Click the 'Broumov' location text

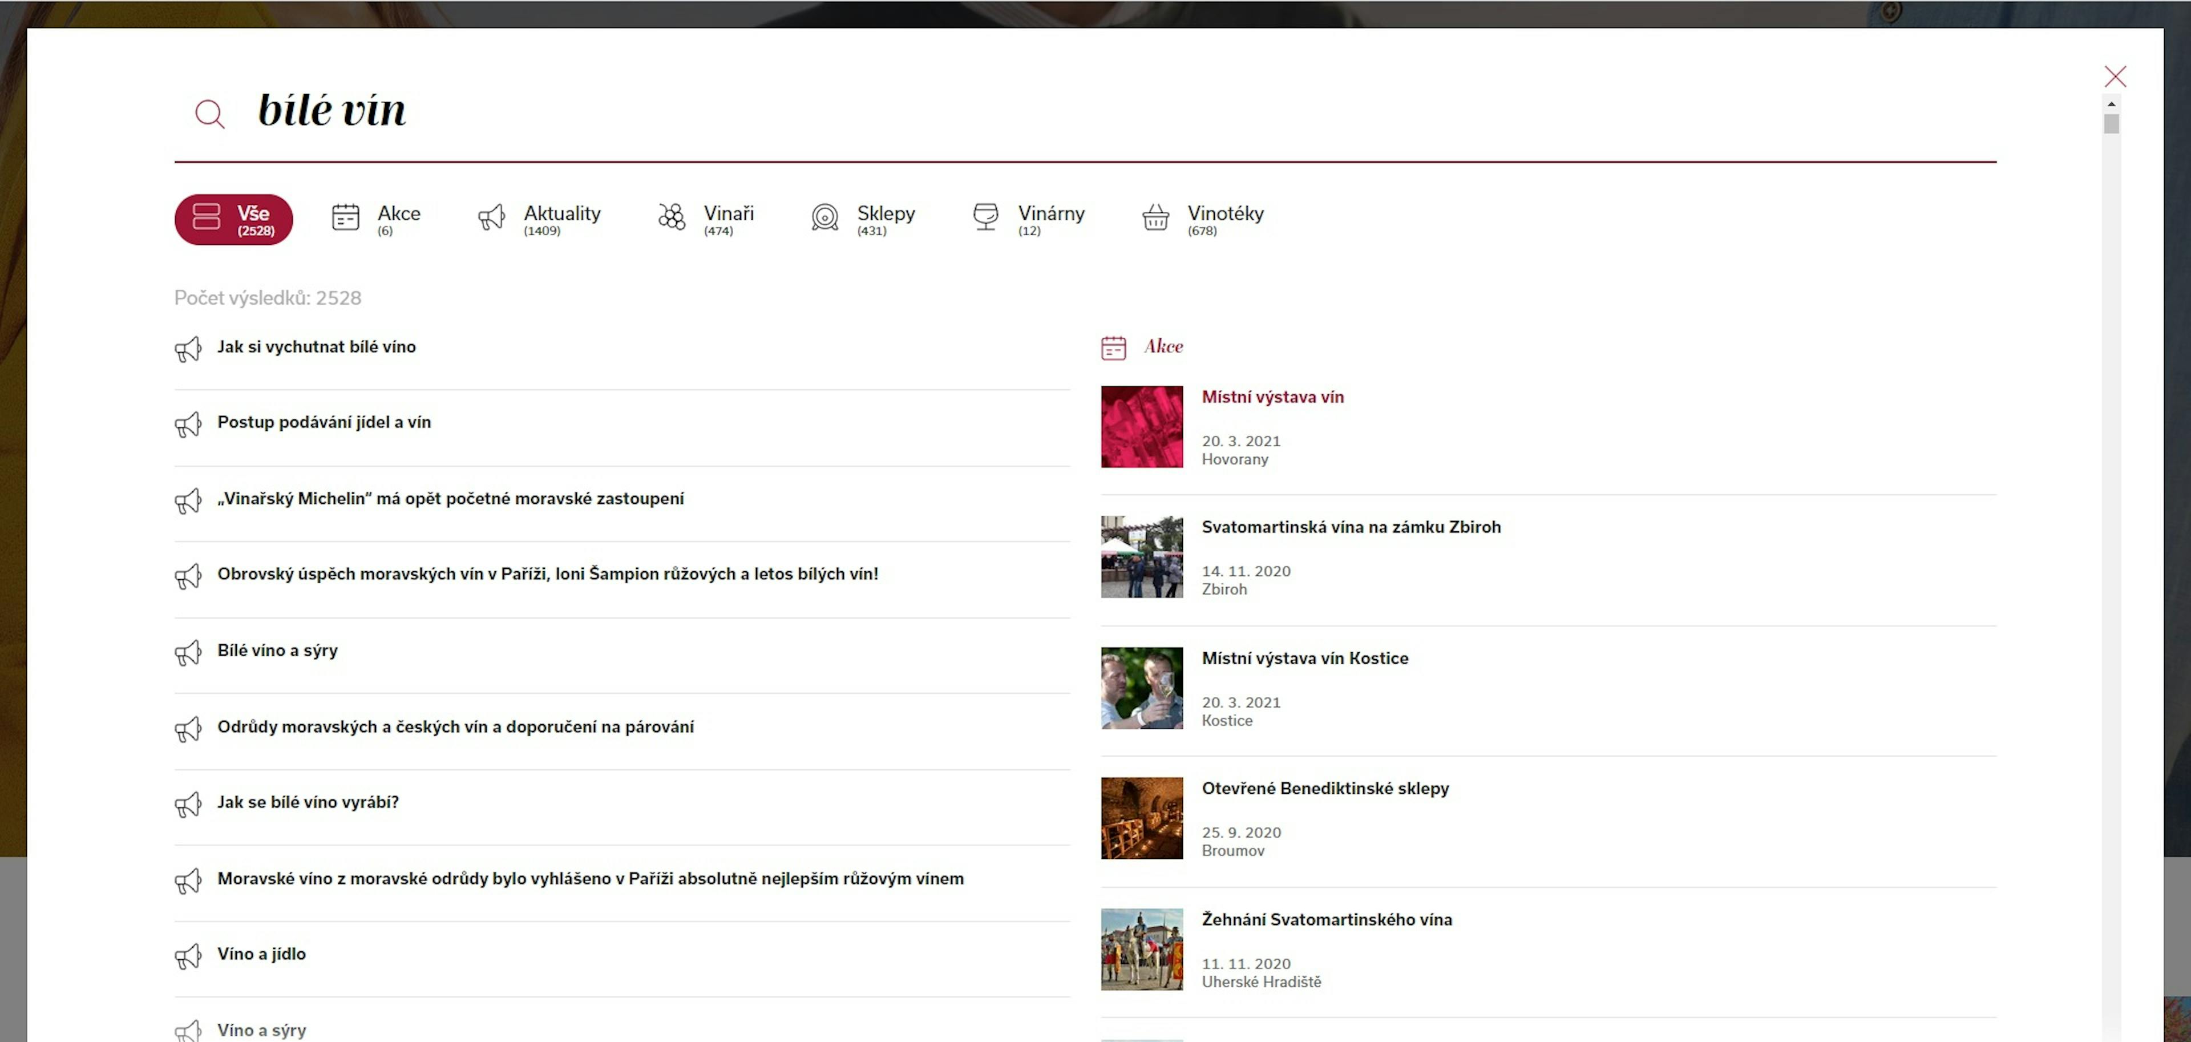tap(1232, 851)
